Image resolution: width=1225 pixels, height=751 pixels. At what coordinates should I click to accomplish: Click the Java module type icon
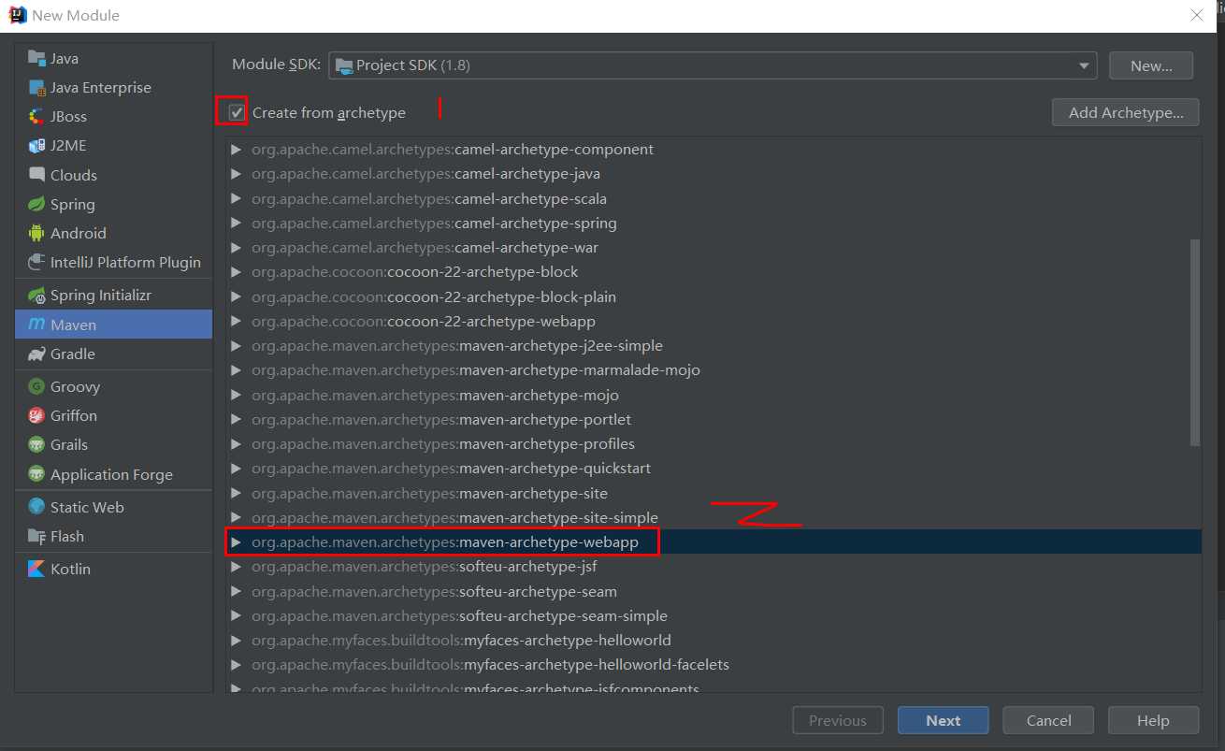coord(36,58)
